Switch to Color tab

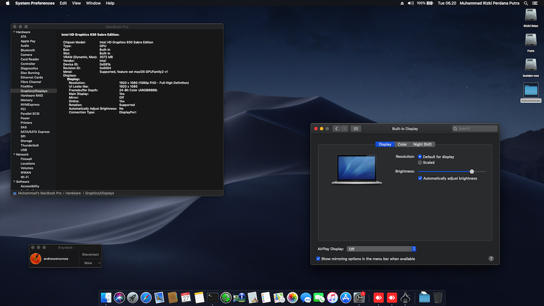(402, 144)
